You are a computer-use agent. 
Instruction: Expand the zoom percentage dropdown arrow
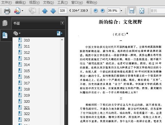(x=121, y=11)
